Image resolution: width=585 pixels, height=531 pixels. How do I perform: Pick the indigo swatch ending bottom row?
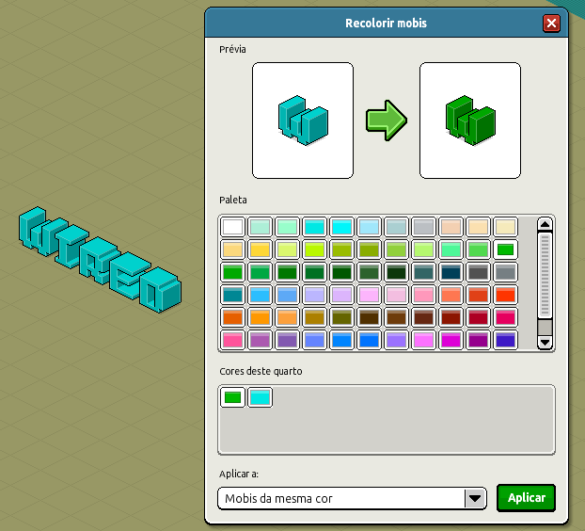pyautogui.click(x=506, y=340)
